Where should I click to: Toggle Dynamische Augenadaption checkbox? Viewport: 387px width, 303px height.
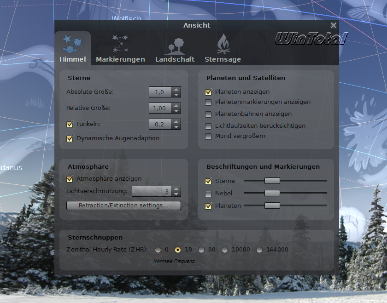[x=70, y=138]
